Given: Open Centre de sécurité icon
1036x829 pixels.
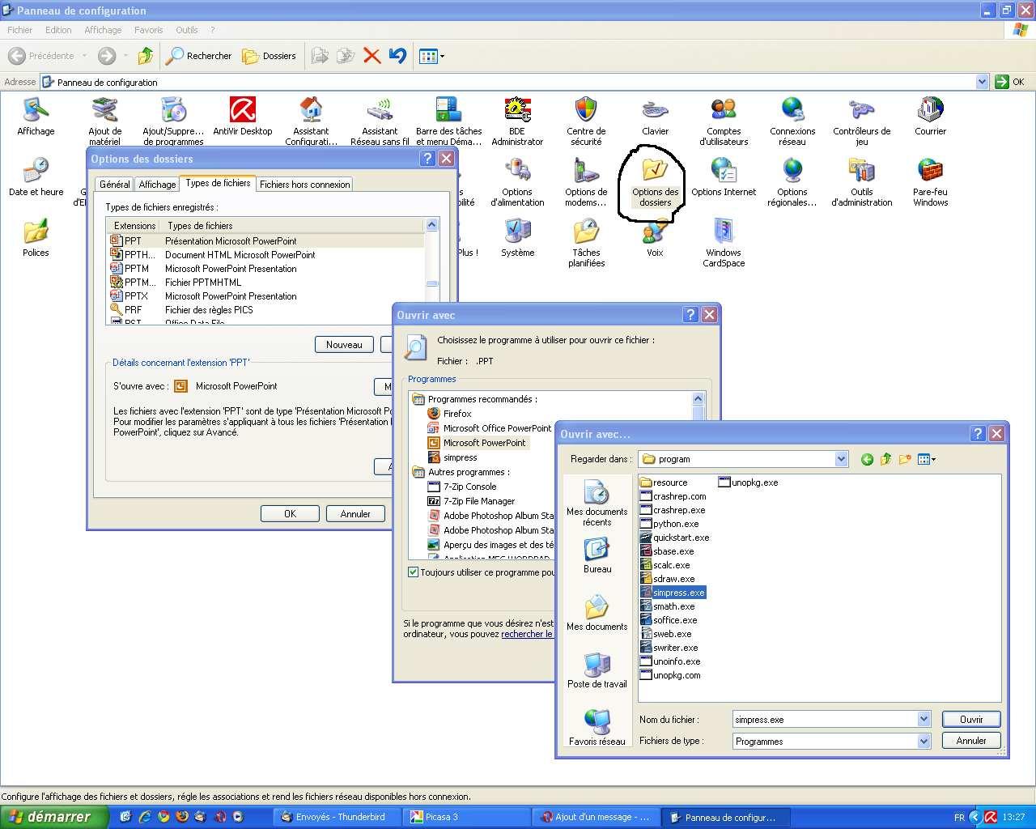Looking at the screenshot, I should [x=586, y=121].
